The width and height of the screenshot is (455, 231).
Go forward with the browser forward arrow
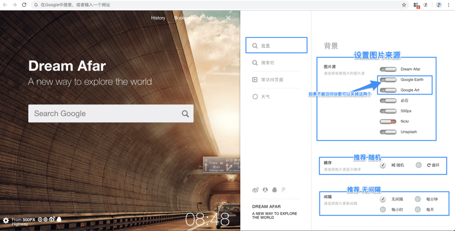[14, 5]
